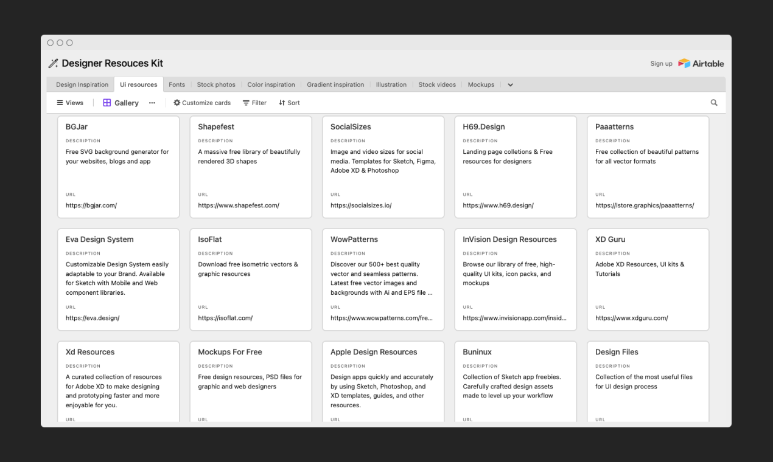The image size is (773, 462).
Task: Switch to the Stock videos tab
Action: click(x=437, y=84)
